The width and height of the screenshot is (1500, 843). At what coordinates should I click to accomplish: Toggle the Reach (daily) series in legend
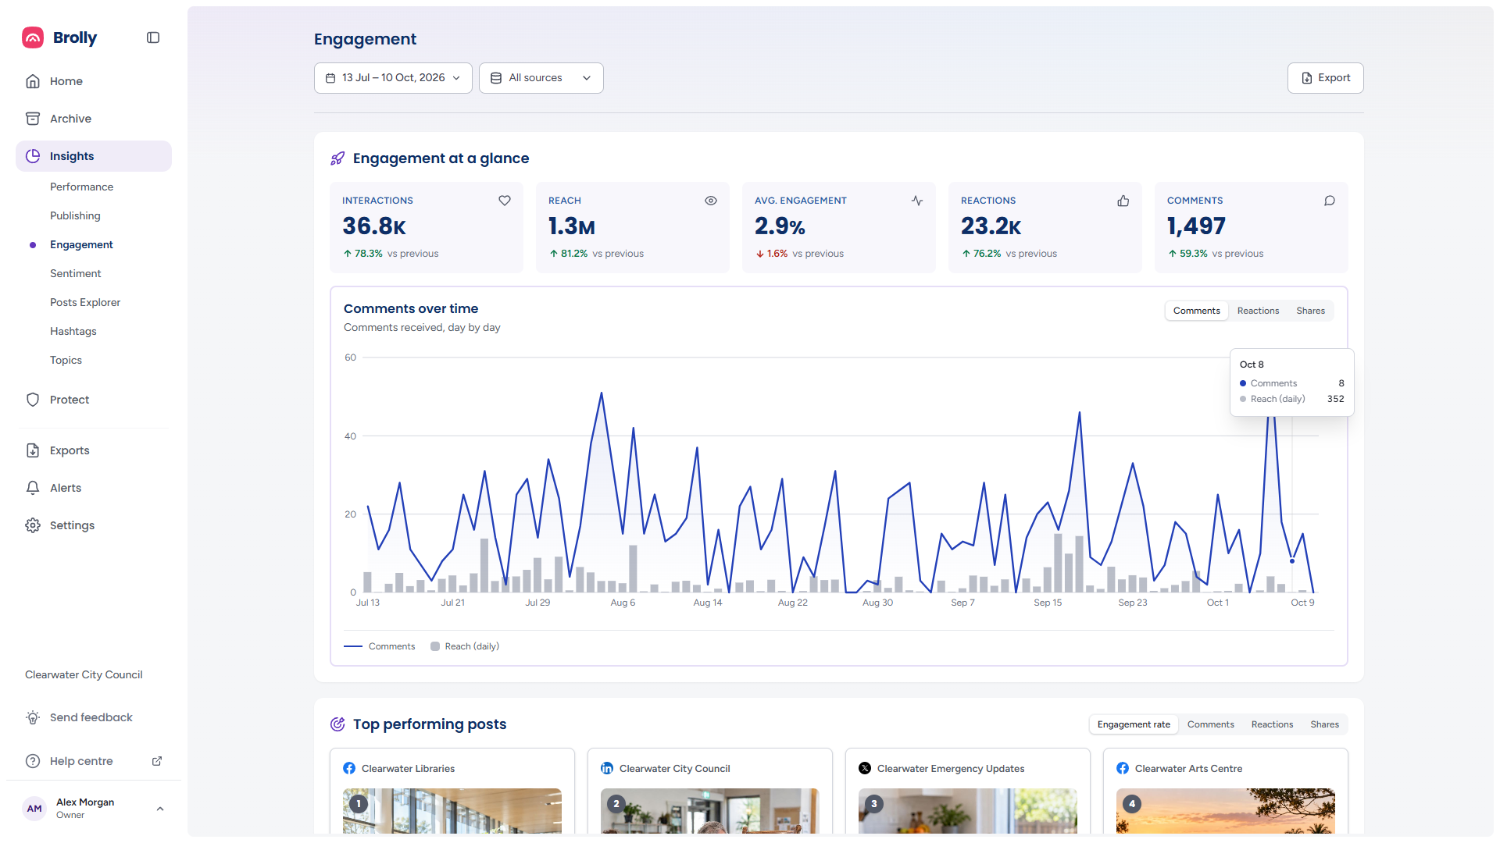point(465,646)
